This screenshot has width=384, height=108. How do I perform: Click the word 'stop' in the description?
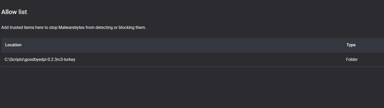(x=53, y=27)
